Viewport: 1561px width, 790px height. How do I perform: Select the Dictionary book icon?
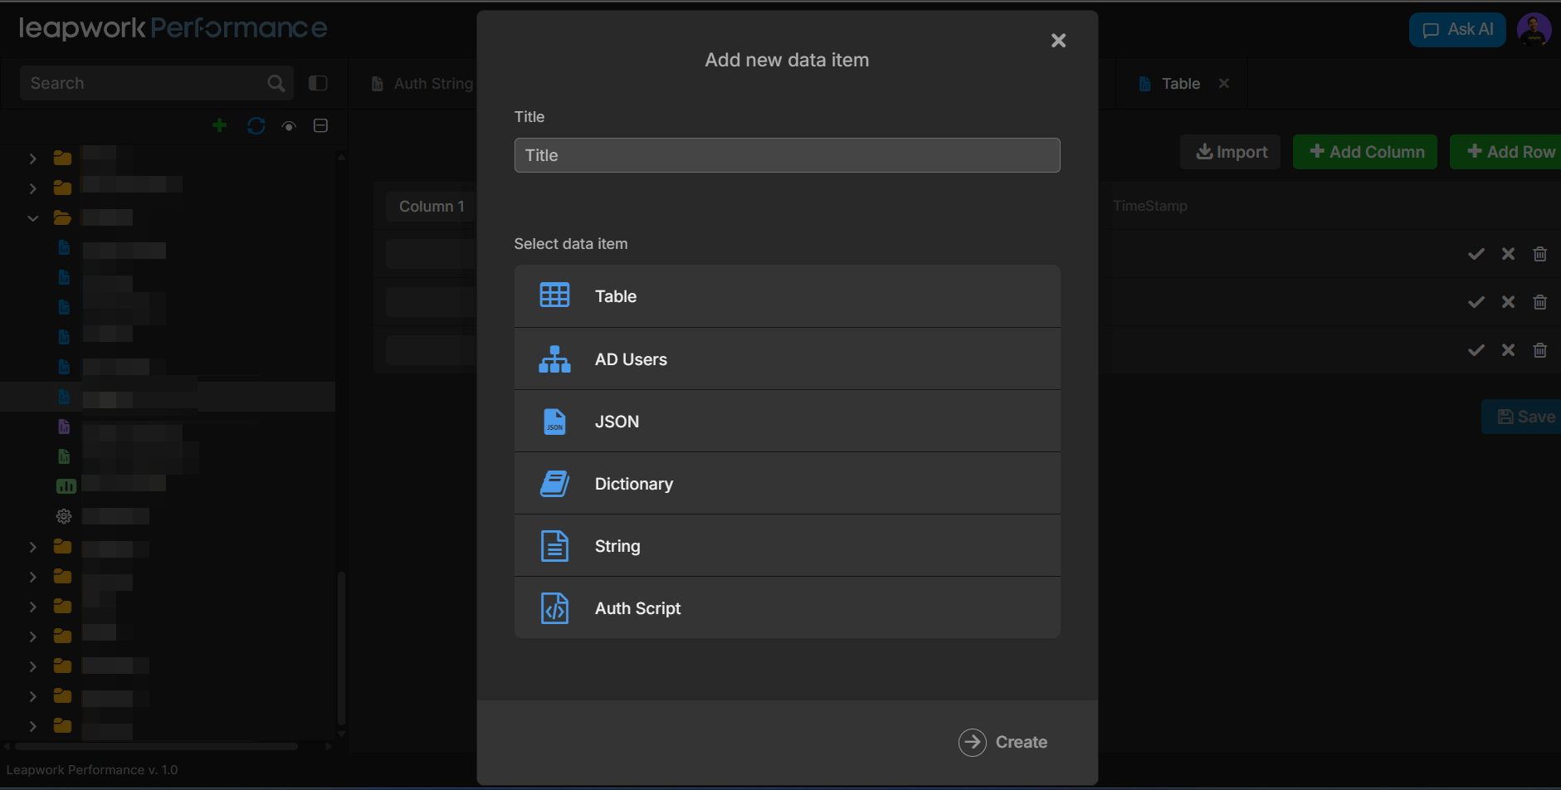(554, 484)
